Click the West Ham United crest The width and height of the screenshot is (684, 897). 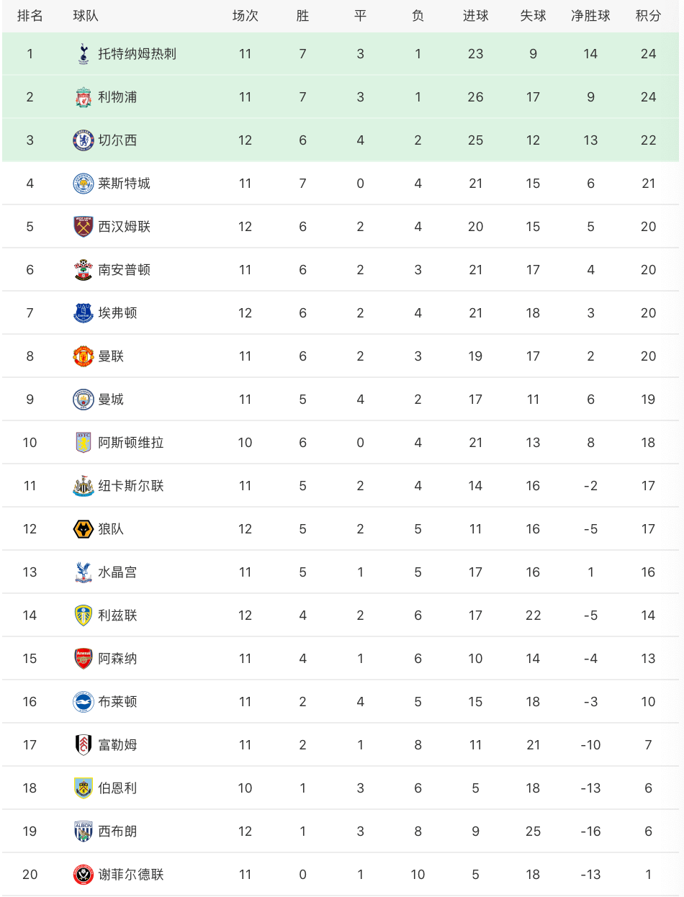coord(84,227)
